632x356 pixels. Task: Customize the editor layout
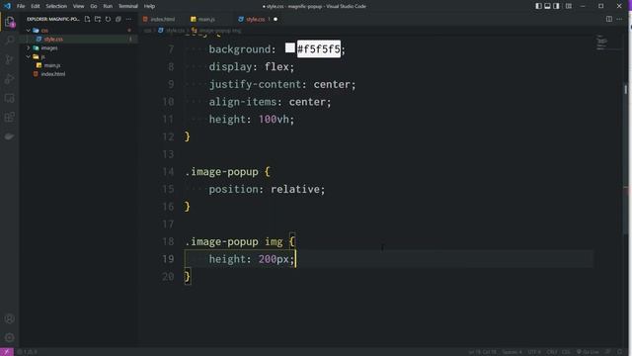569,6
